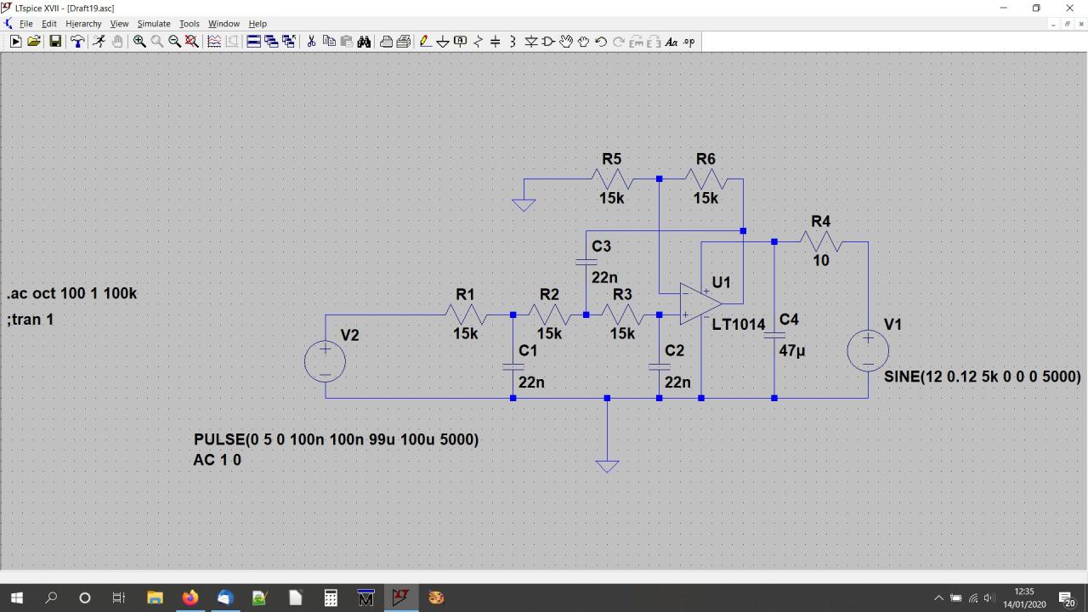1088x612 pixels.
Task: Open the Help menu
Action: [x=258, y=24]
